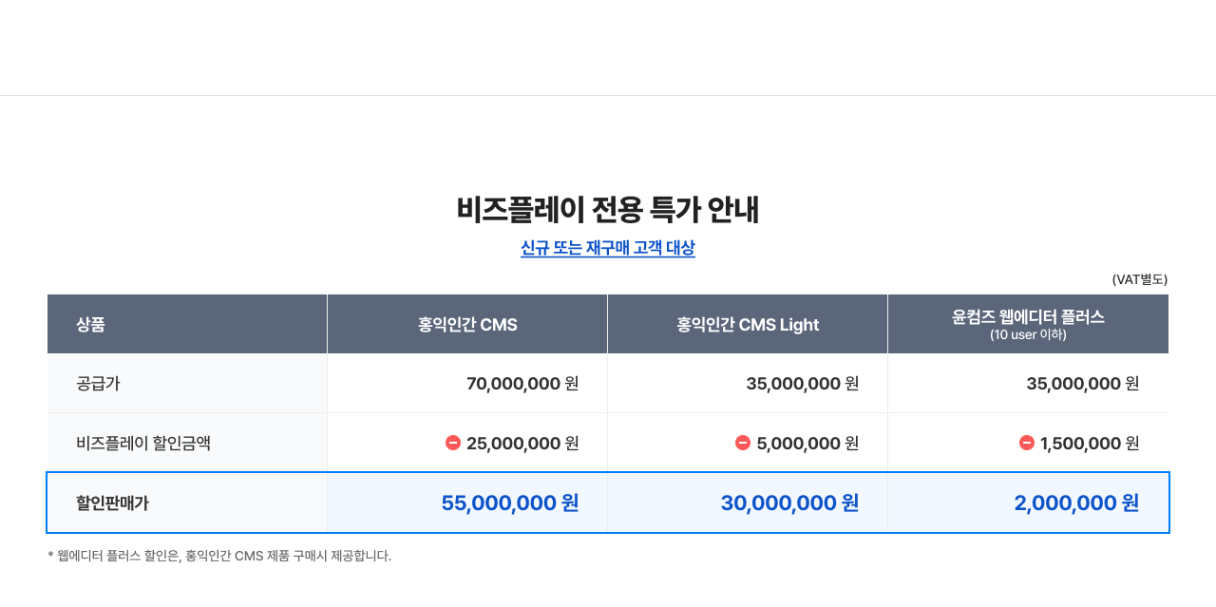Click the 웹에디터 플러스 할인 footnote text
Image resolution: width=1216 pixels, height=607 pixels.
click(219, 556)
